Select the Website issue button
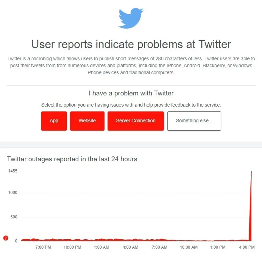This screenshot has height=256, width=262. (87, 121)
